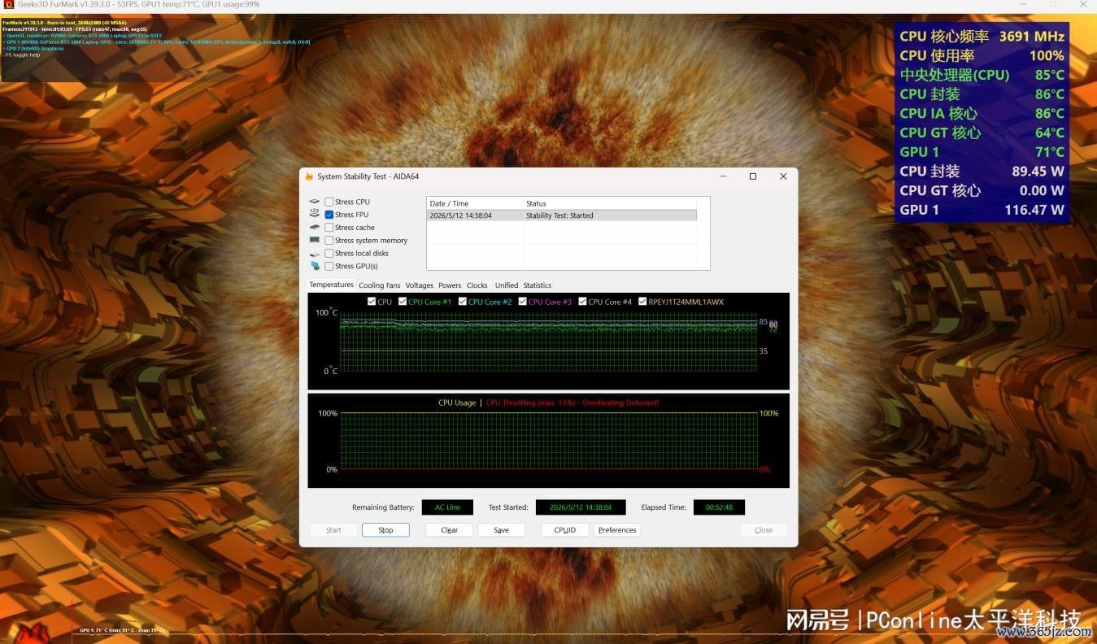Open the Voltages tab
The width and height of the screenshot is (1097, 644).
click(x=420, y=285)
